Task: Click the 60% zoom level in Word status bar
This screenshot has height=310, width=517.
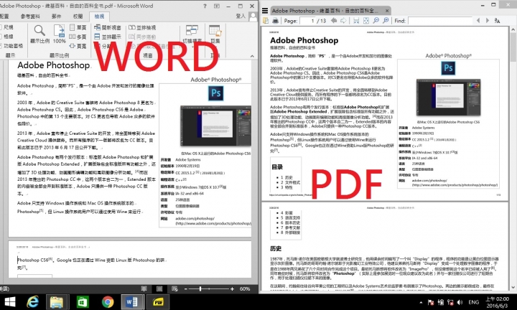Action: [245, 288]
